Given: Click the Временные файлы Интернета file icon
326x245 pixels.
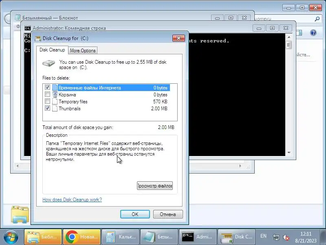Looking at the screenshot, I should 55,87.
